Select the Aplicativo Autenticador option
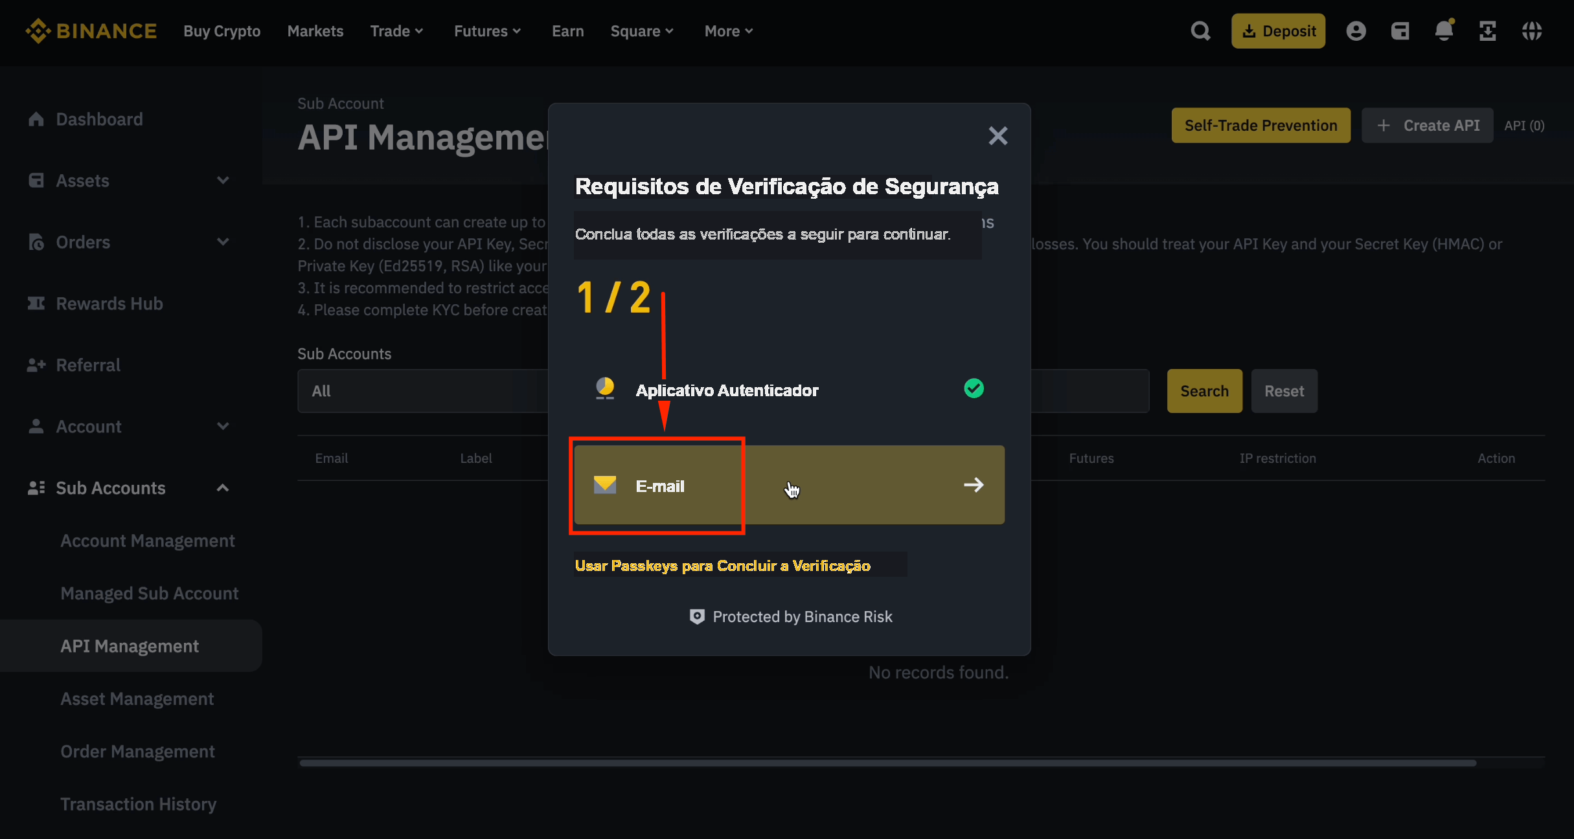This screenshot has width=1574, height=839. coord(789,389)
